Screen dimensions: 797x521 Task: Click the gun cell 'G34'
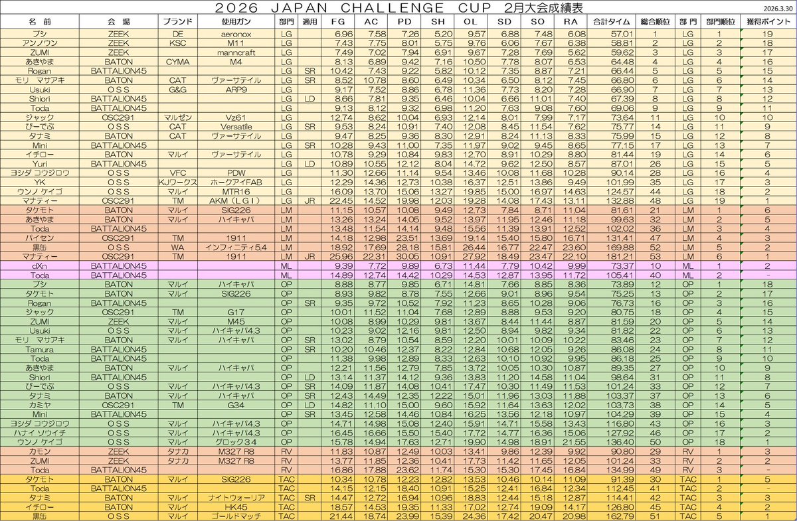point(237,404)
